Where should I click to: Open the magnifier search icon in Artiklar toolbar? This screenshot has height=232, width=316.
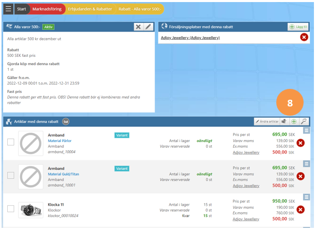coord(304,121)
